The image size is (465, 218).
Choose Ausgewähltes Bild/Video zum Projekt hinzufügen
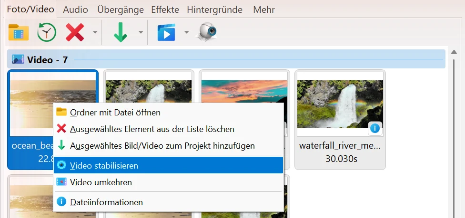(168, 145)
